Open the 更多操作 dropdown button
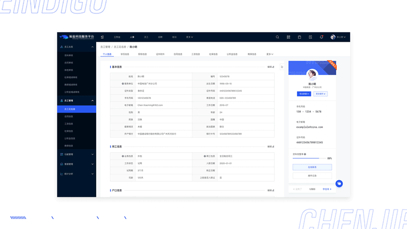This screenshot has width=407, height=229. pos(321,94)
